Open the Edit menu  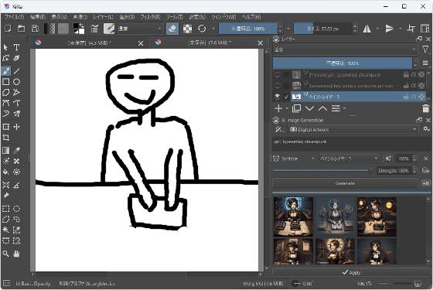(x=38, y=17)
